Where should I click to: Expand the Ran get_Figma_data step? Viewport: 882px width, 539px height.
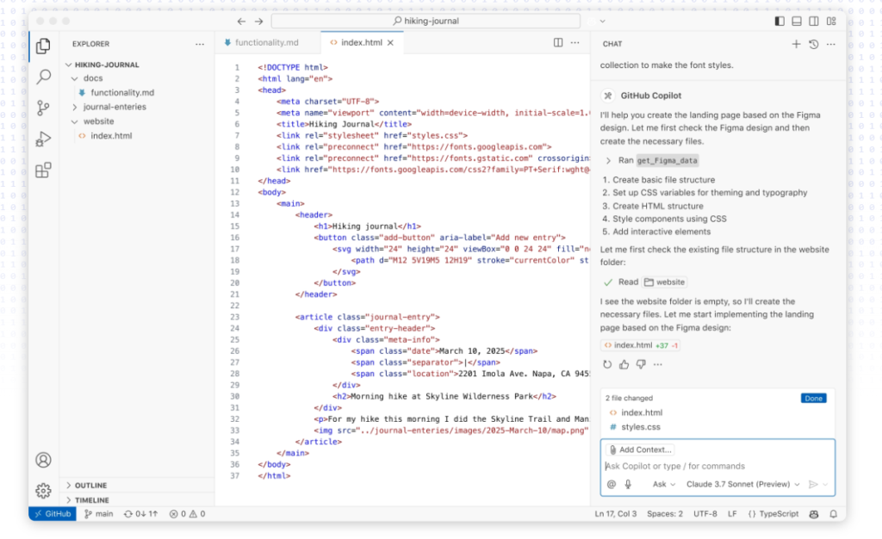point(651,161)
